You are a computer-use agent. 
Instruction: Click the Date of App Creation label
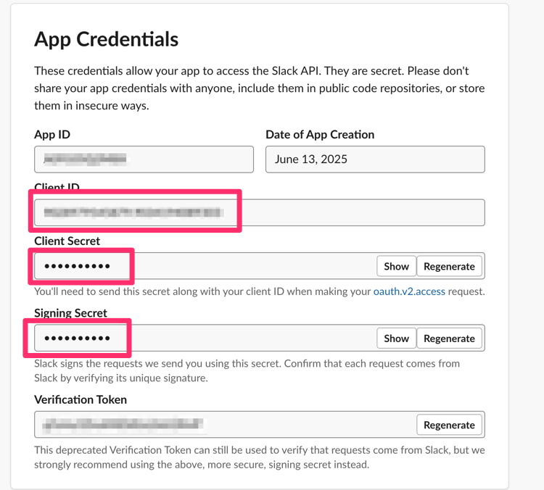320,135
